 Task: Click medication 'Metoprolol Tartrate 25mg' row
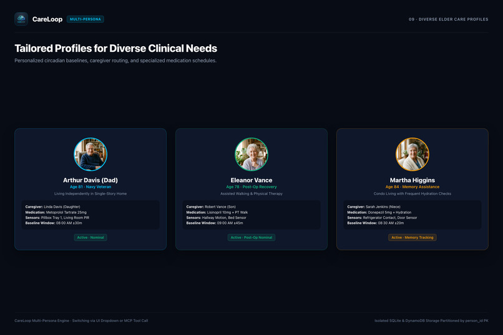point(56,212)
